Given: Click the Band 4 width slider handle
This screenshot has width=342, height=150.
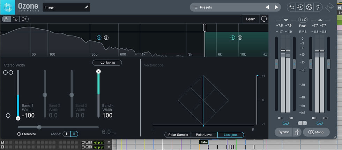Looking at the screenshot, I should point(98,71).
